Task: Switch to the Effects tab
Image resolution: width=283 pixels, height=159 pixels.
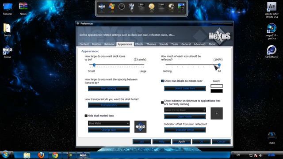Action: 139,44
